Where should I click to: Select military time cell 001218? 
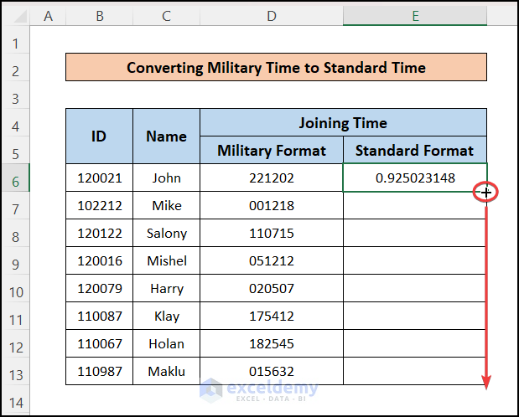click(x=272, y=205)
